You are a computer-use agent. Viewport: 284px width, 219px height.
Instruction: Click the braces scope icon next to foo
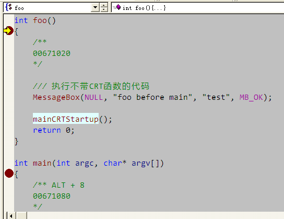pos(9,8)
